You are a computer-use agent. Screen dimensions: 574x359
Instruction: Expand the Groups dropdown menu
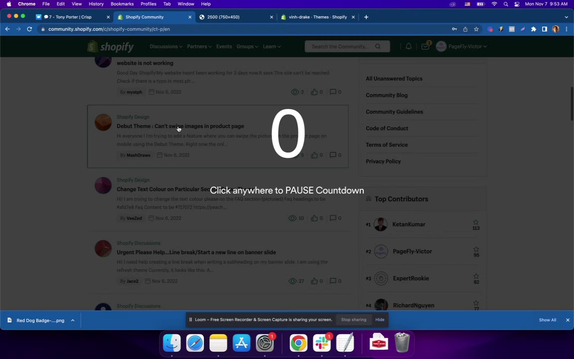tap(247, 46)
